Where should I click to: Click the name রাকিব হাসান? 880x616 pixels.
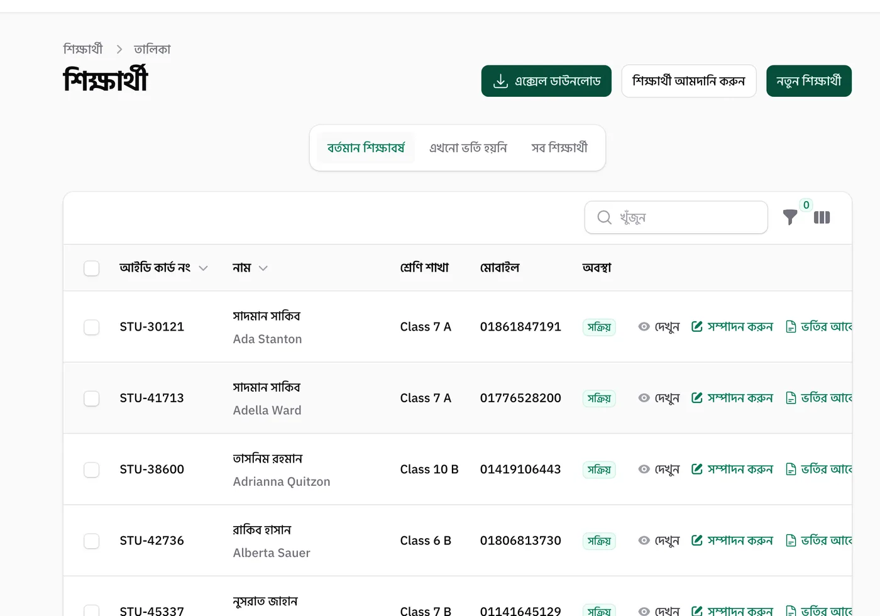click(262, 530)
